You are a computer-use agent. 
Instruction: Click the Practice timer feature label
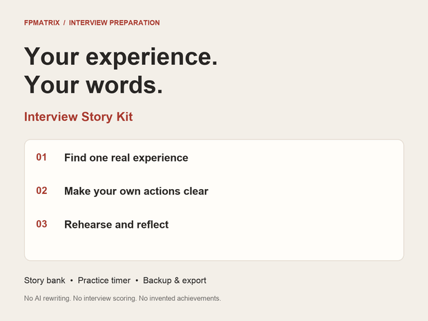[104, 280]
